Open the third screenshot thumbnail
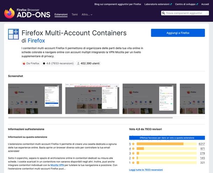 click(x=149, y=99)
